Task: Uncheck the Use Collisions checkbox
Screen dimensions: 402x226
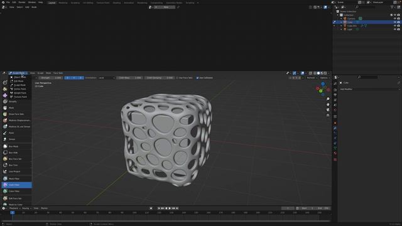Action: pyautogui.click(x=197, y=78)
